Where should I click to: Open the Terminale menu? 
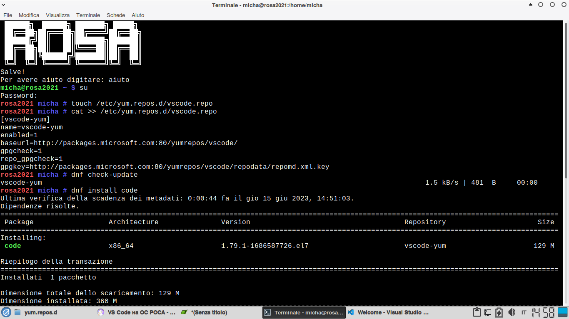(88, 15)
